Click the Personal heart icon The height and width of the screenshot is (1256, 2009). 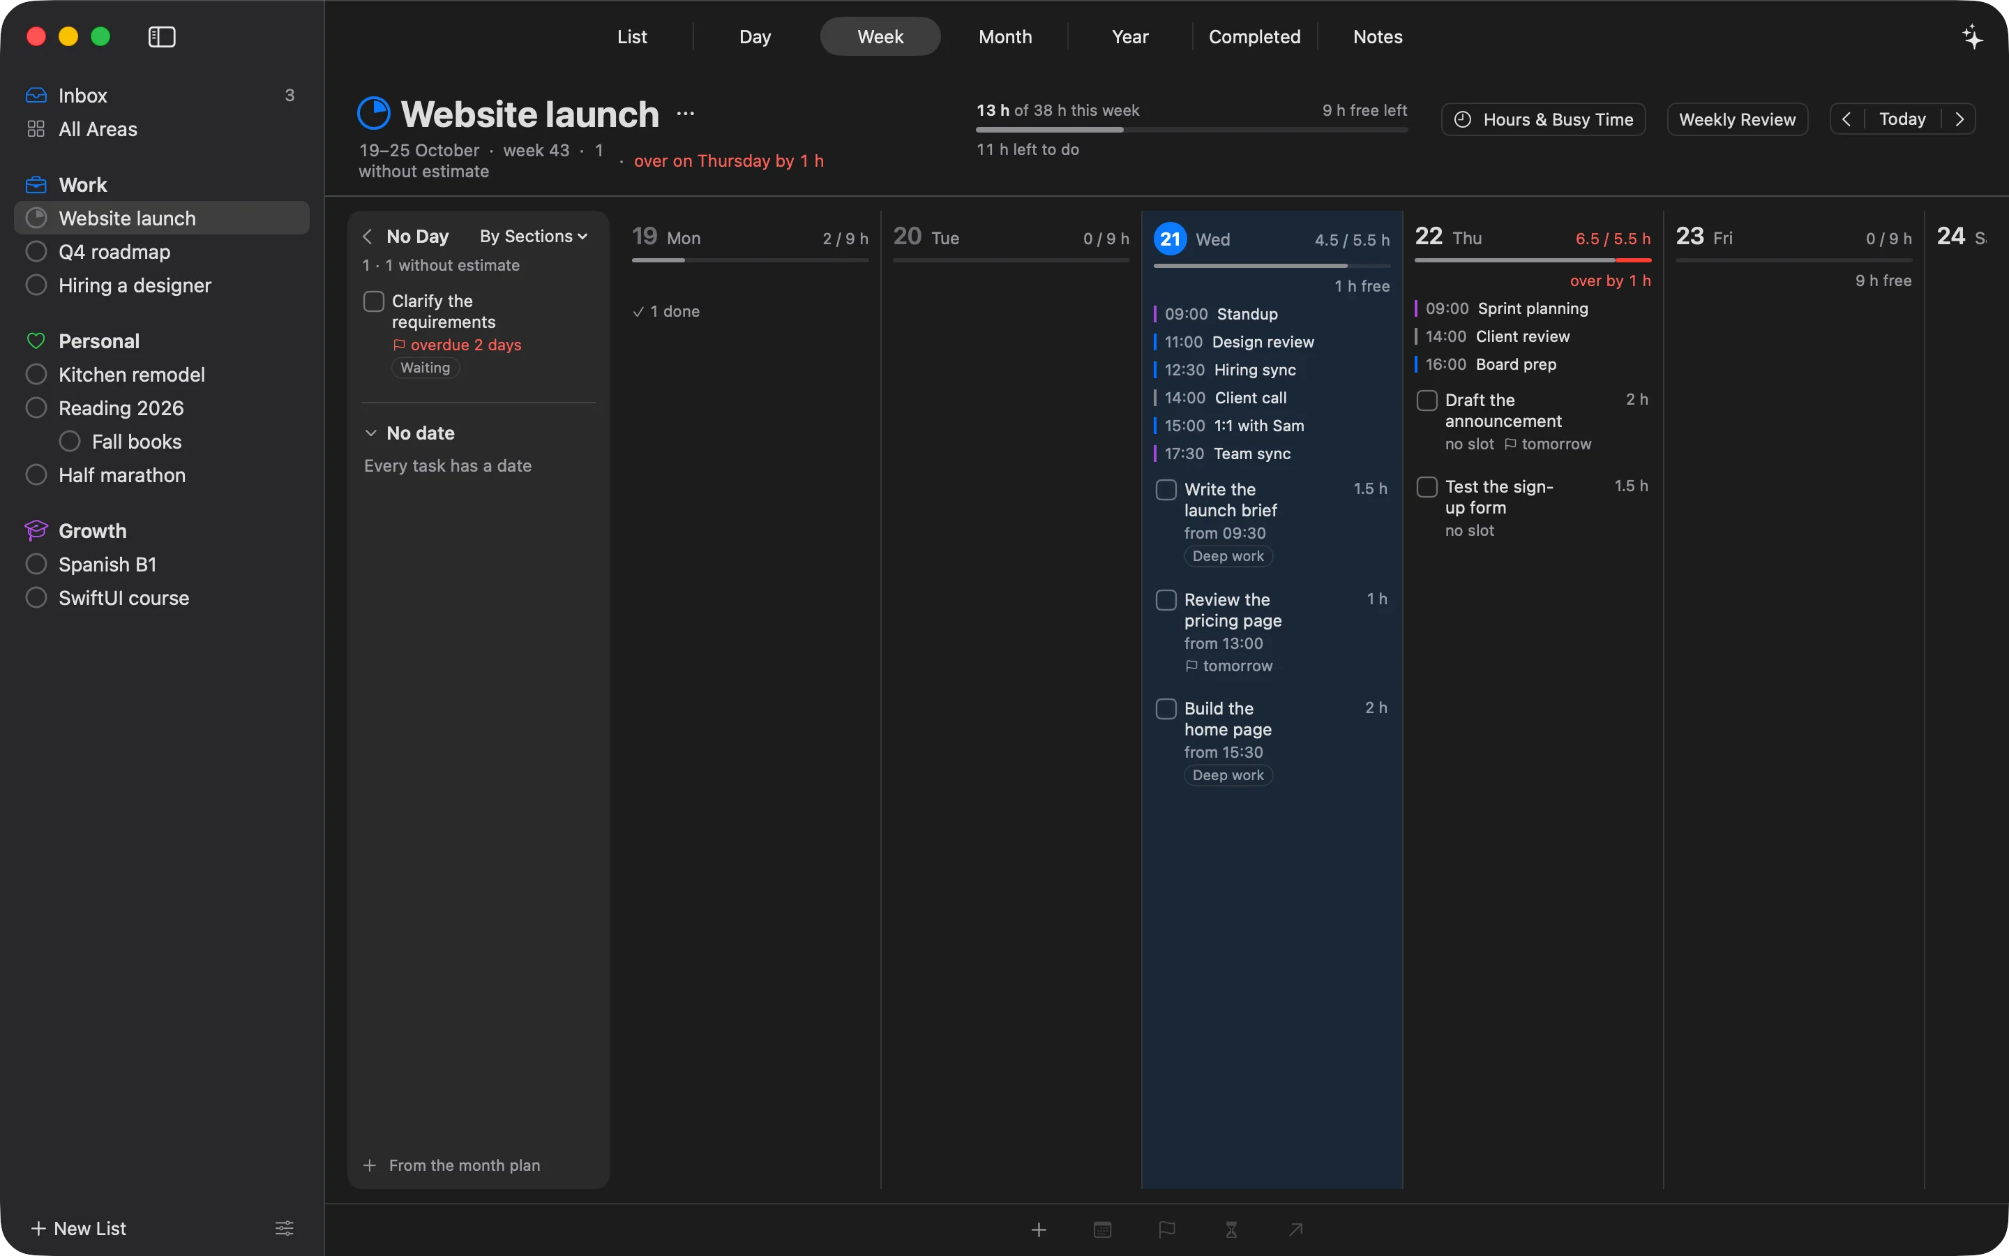(36, 341)
